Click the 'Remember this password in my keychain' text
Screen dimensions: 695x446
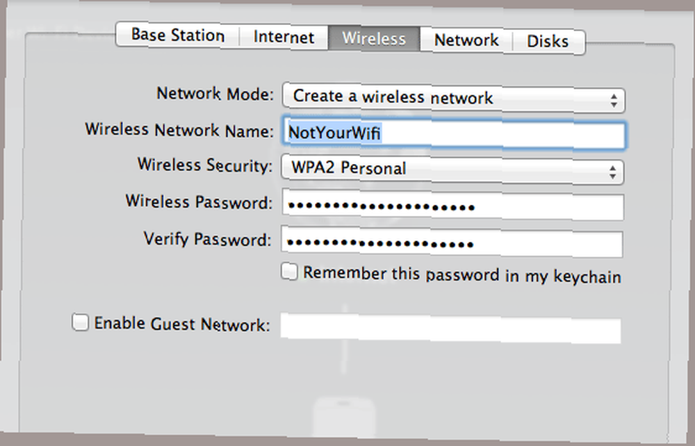462,274
